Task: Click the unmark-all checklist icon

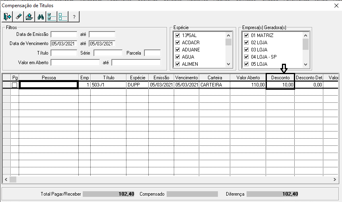Action: coord(63,17)
